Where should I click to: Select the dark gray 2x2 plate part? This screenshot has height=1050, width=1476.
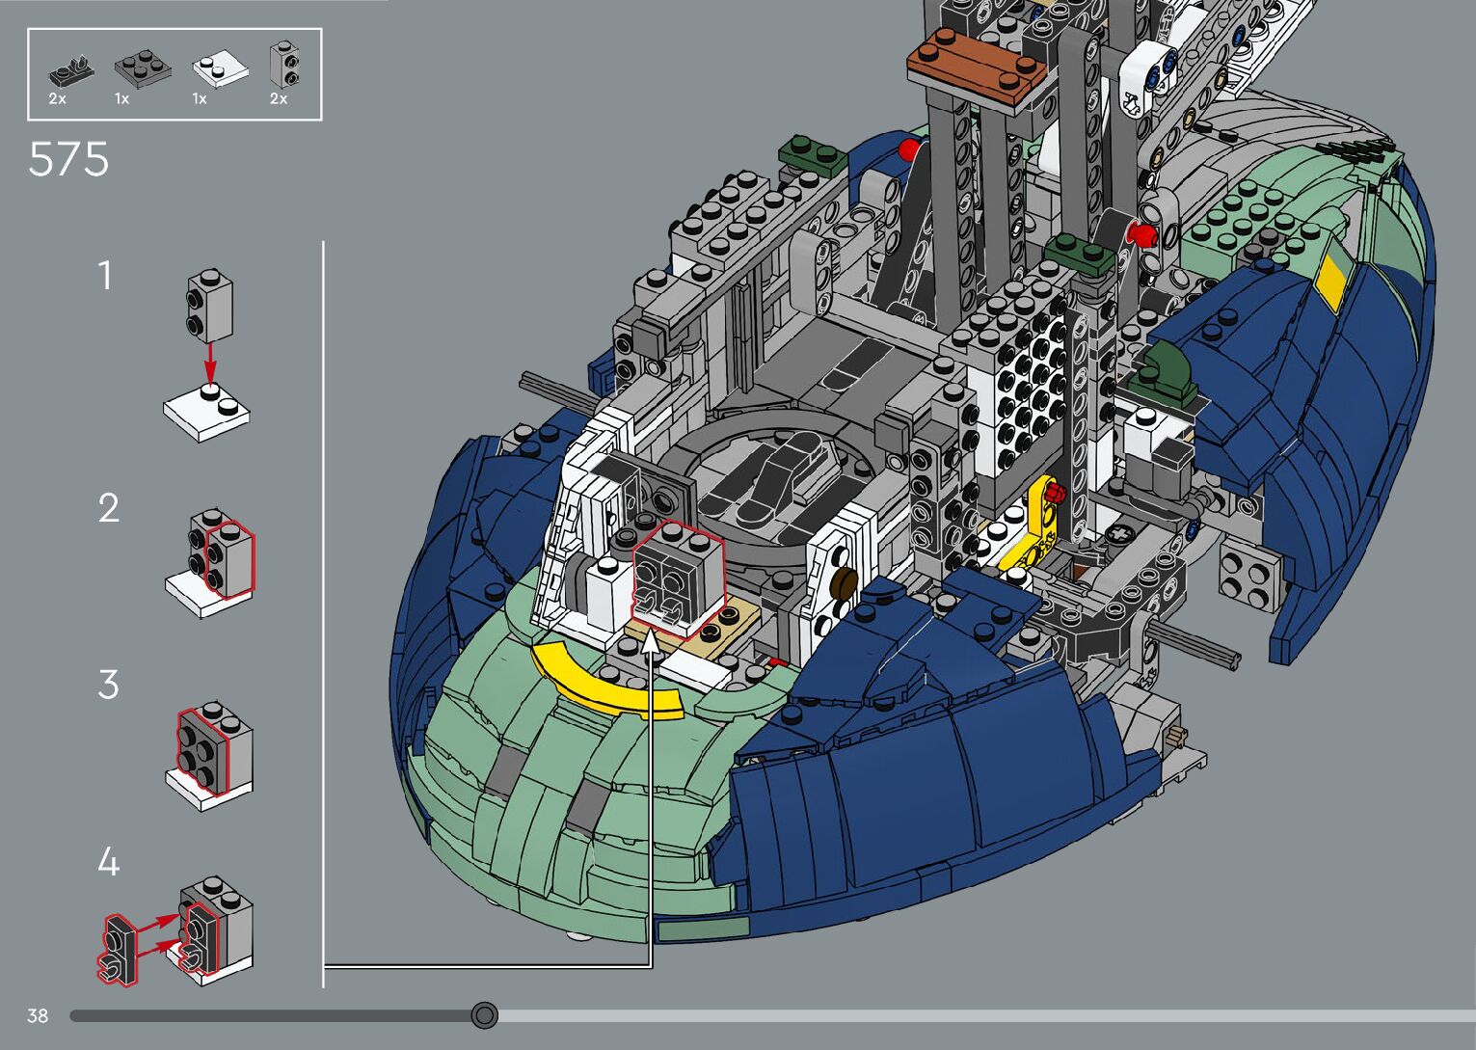(x=143, y=67)
